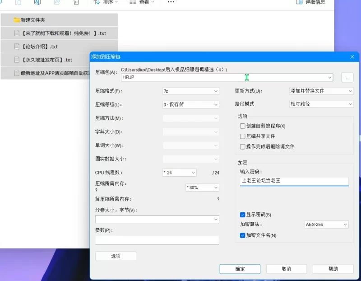Click the rename icon in Explorer toolbar
The width and height of the screenshot is (361, 281).
tap(38, 2)
